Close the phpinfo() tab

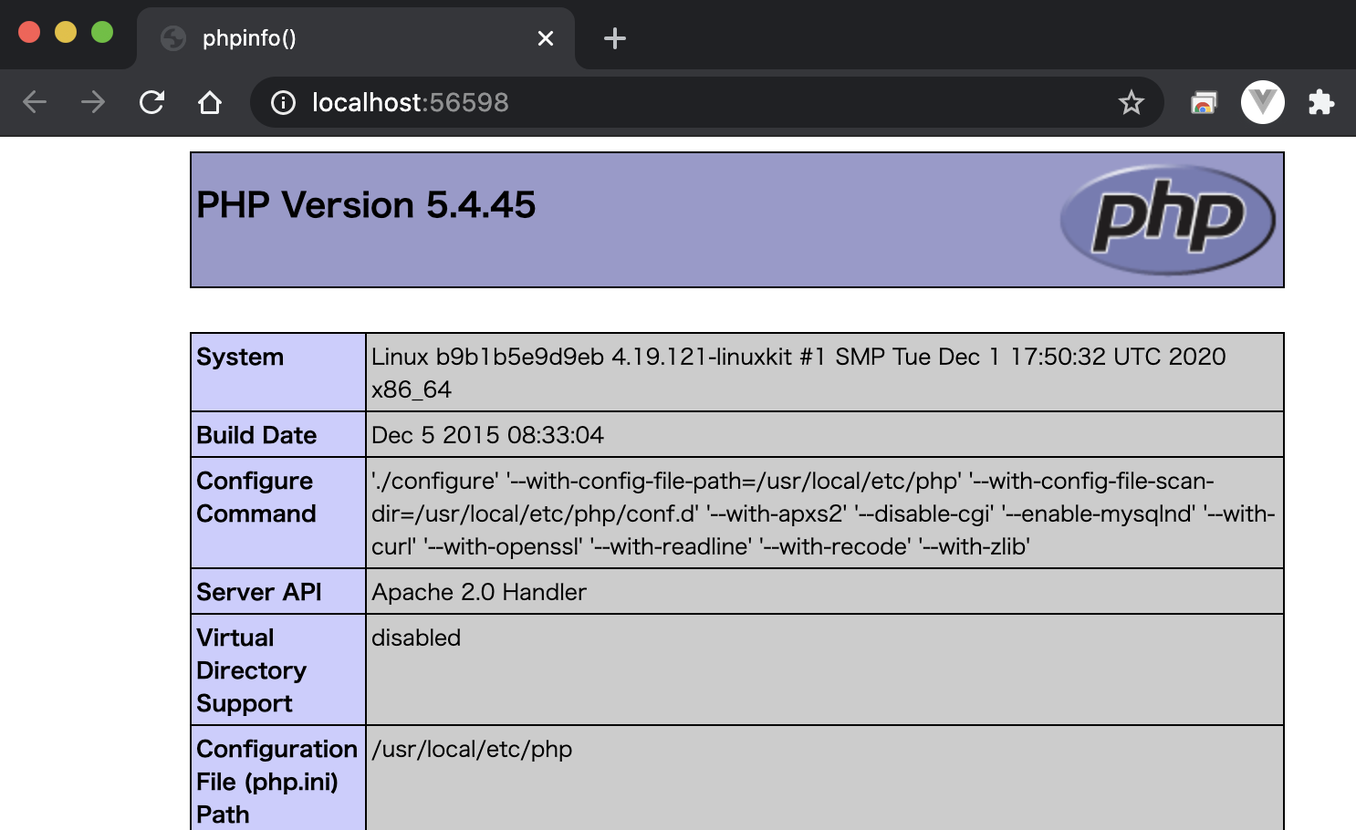[546, 38]
